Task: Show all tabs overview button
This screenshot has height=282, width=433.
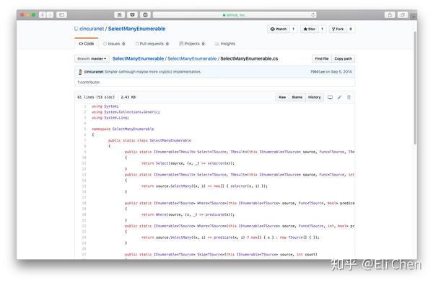Action: pos(403,15)
